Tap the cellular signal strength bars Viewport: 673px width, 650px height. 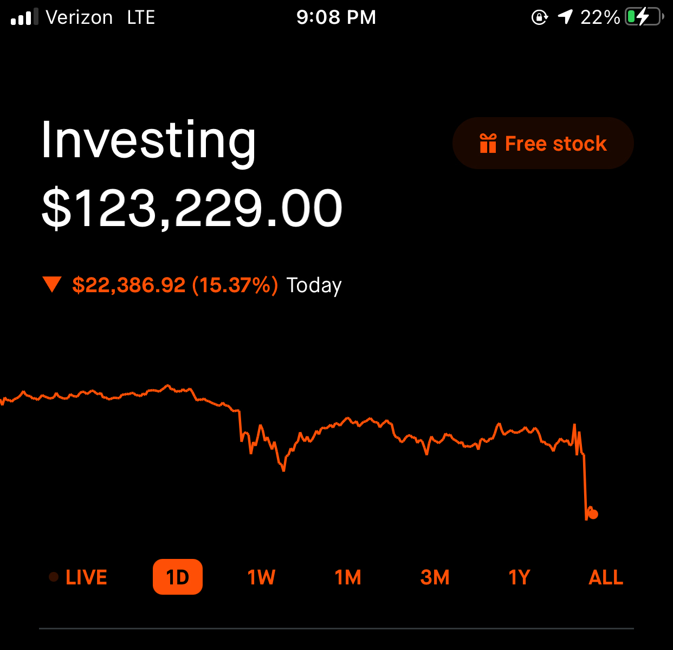click(24, 17)
